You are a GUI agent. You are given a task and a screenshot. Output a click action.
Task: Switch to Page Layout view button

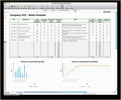click(8, 93)
